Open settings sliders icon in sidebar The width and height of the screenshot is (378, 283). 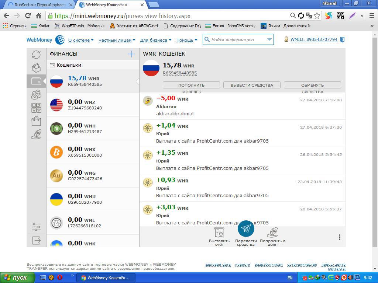pos(36,226)
